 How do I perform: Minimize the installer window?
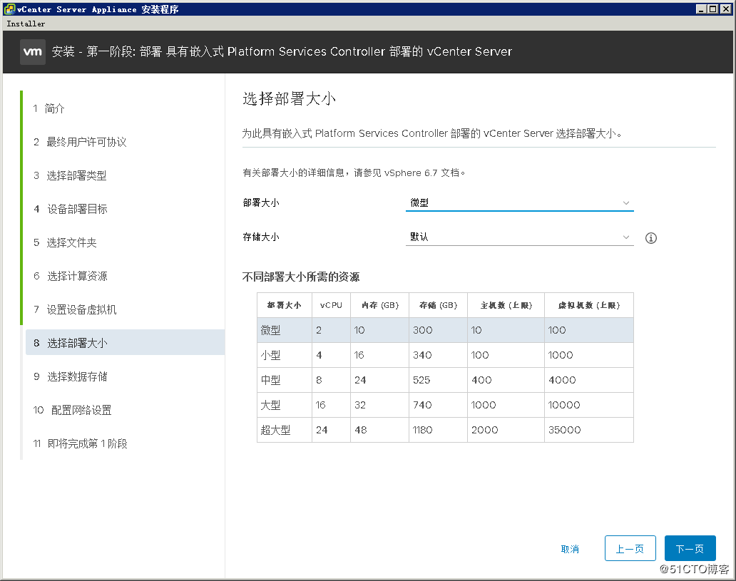701,9
